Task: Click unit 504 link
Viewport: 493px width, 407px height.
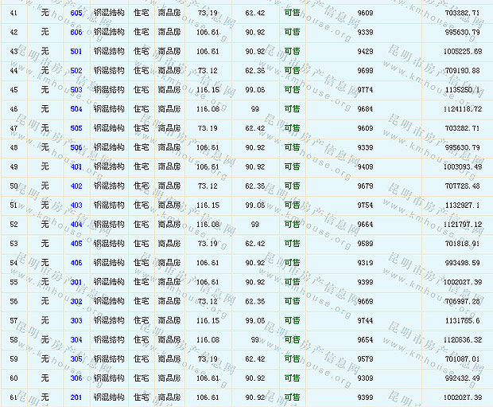Action: pyautogui.click(x=76, y=110)
